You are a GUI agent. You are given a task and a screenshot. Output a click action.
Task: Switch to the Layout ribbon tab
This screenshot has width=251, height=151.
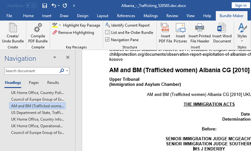[103, 16]
